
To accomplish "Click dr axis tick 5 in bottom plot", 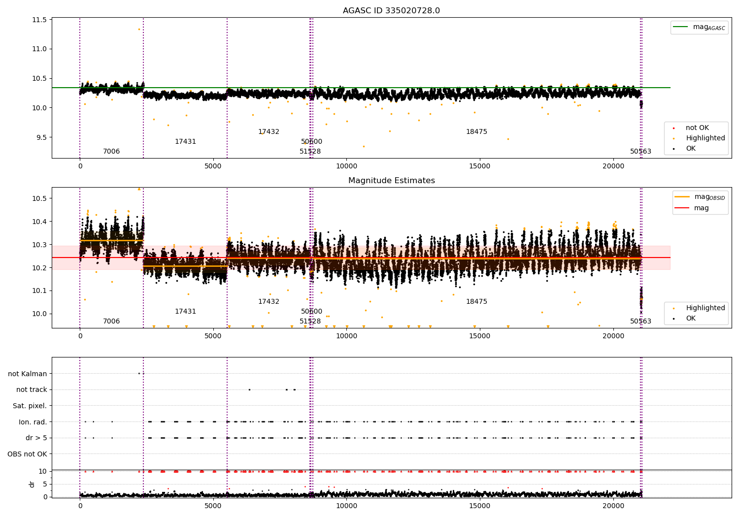I will click(45, 485).
